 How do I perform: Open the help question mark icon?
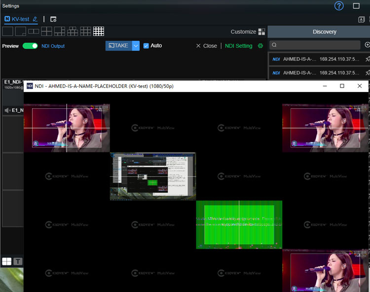pos(339,6)
